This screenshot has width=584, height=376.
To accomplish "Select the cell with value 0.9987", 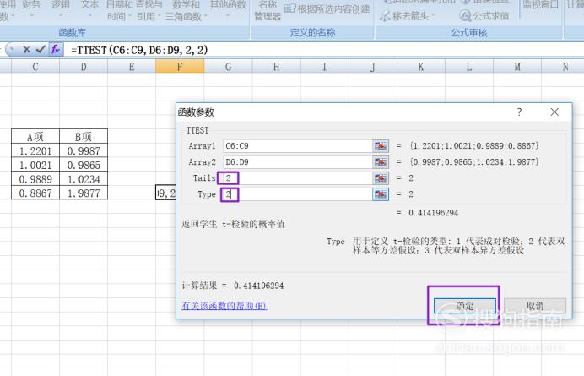I will [x=84, y=150].
